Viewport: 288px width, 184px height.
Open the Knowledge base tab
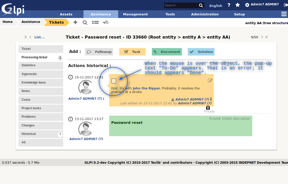(41, 82)
